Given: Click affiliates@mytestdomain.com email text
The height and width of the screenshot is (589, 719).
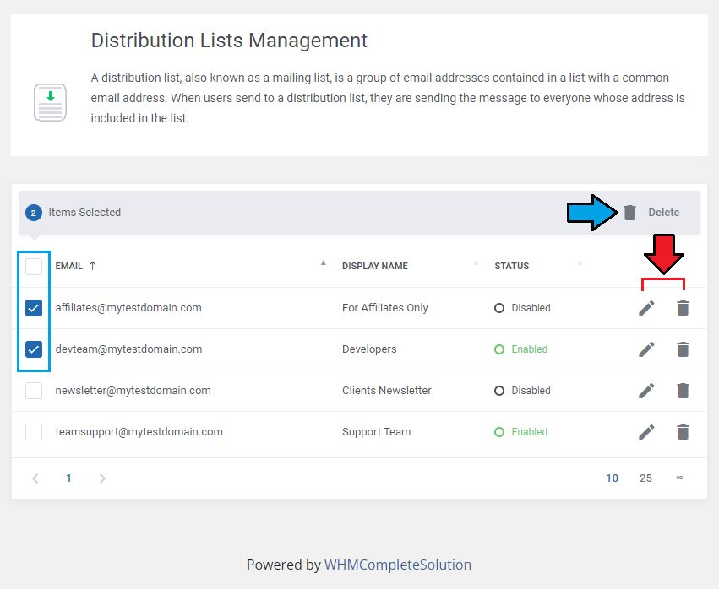Looking at the screenshot, I should coord(128,308).
